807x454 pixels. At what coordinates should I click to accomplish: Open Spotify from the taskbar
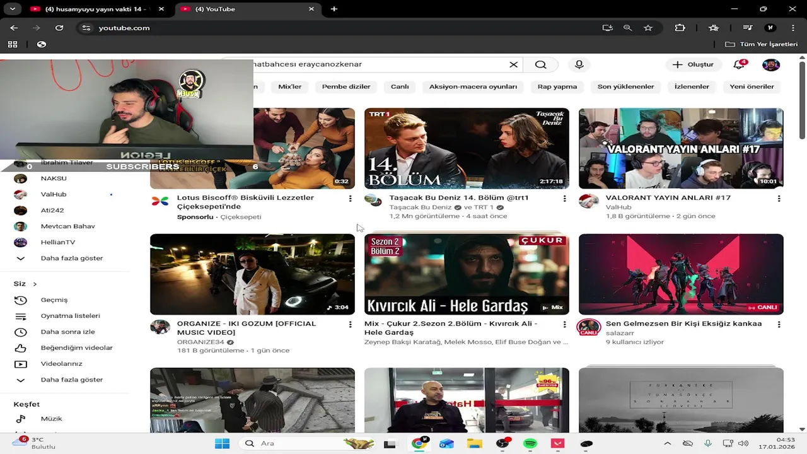point(530,443)
